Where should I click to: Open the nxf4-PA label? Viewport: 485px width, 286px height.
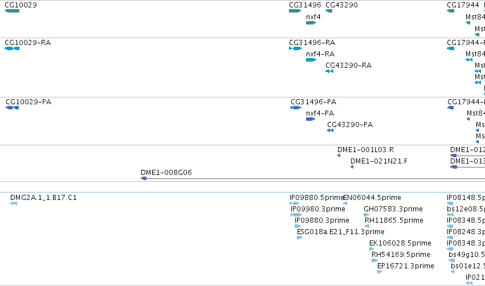[x=320, y=113]
